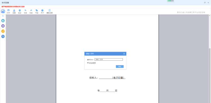Close the 请输入密码 dialog with X
The height and width of the screenshot is (103, 211).
click(124, 54)
